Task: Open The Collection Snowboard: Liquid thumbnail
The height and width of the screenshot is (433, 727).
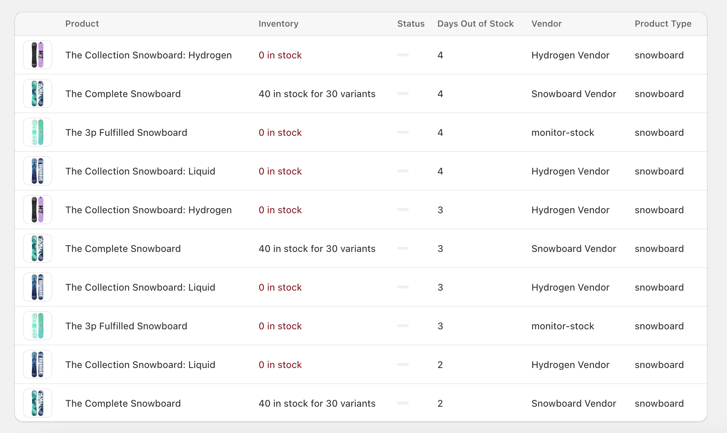Action: coord(37,171)
